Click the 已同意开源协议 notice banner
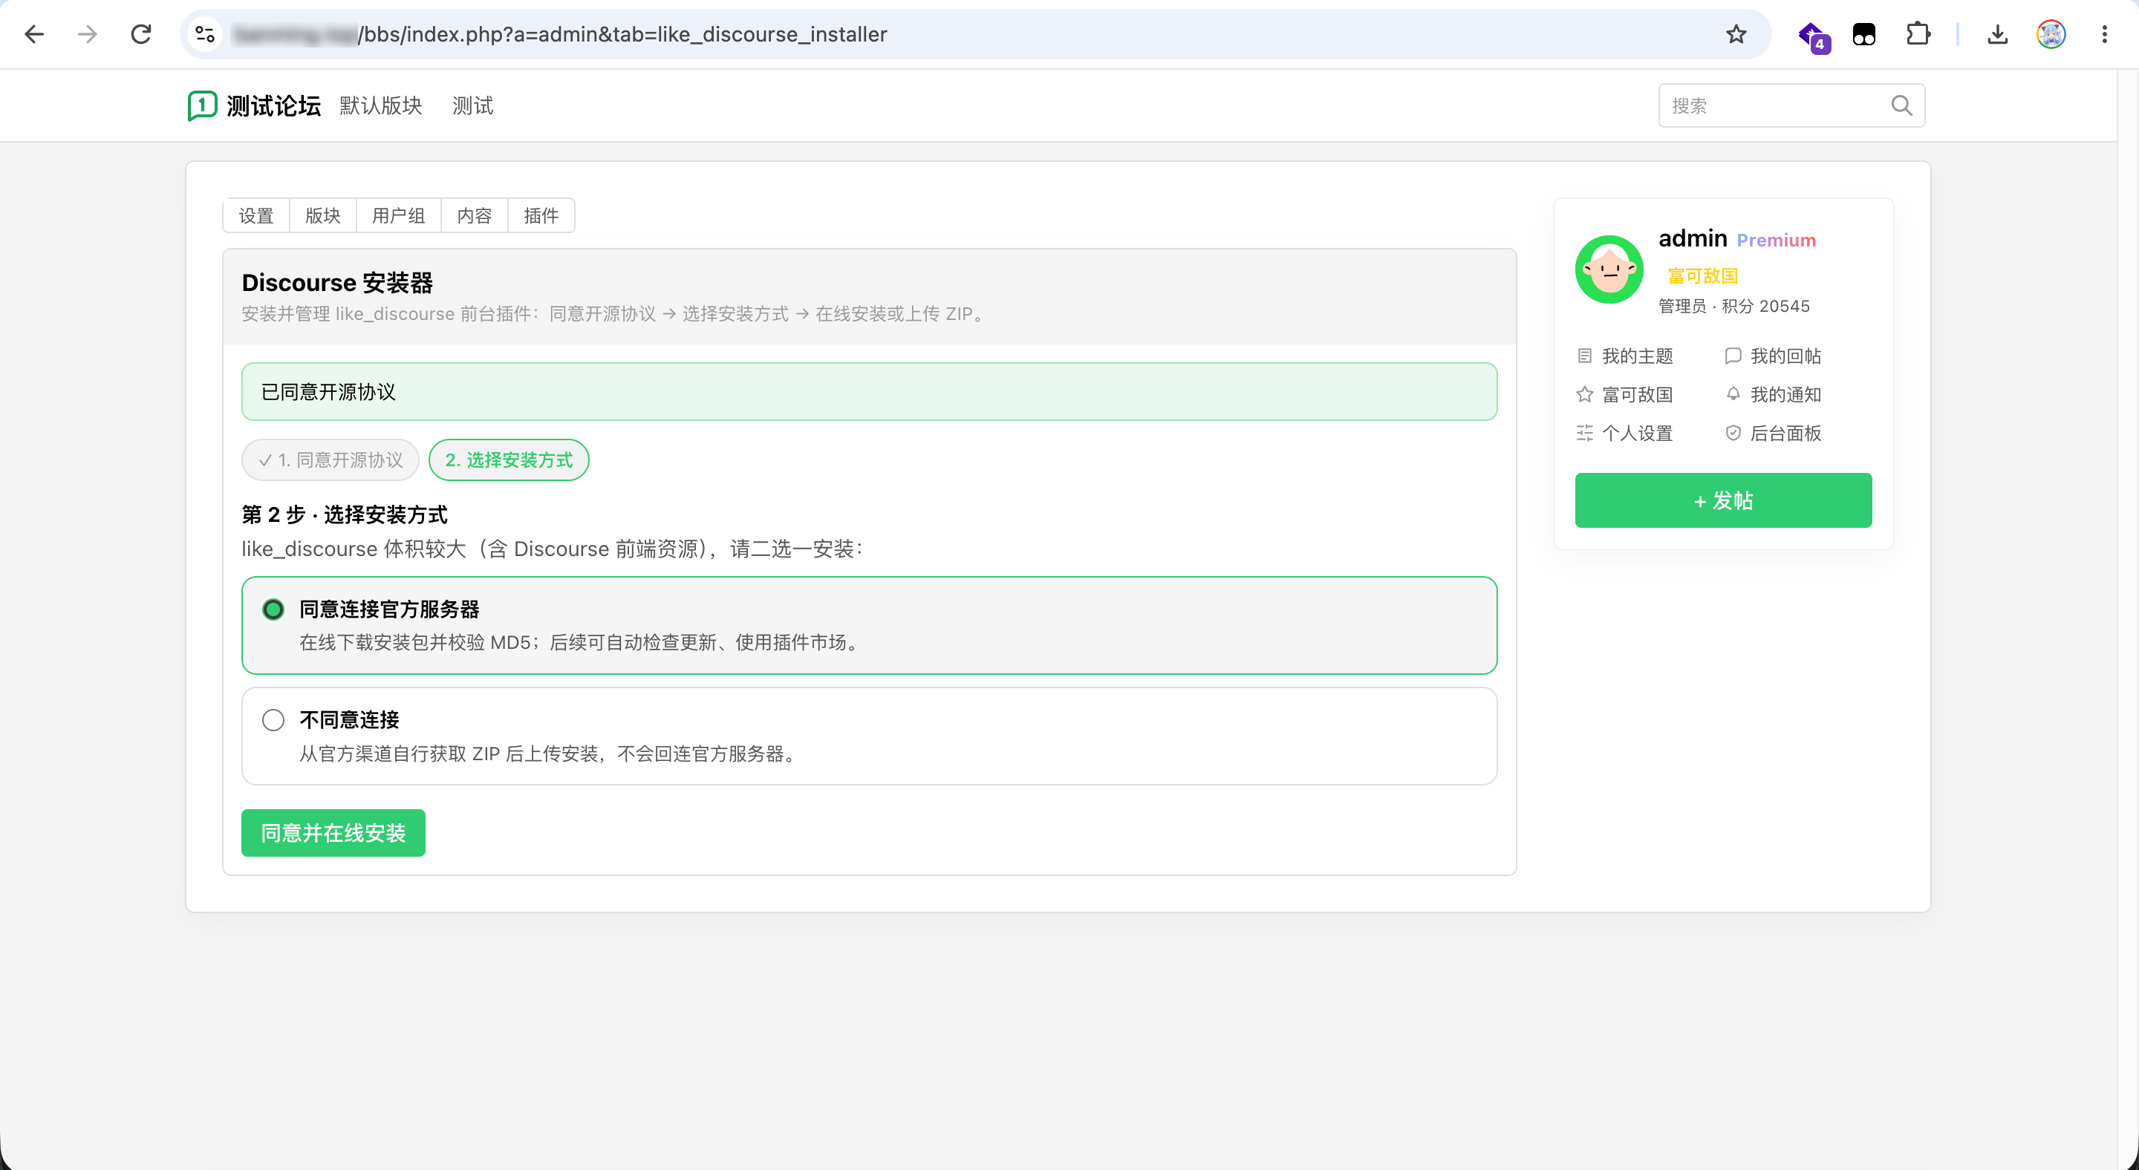This screenshot has width=2139, height=1170. pyautogui.click(x=870, y=392)
